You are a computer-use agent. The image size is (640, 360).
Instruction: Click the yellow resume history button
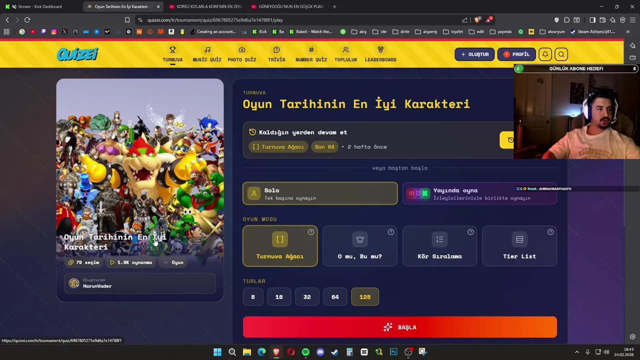tap(507, 140)
